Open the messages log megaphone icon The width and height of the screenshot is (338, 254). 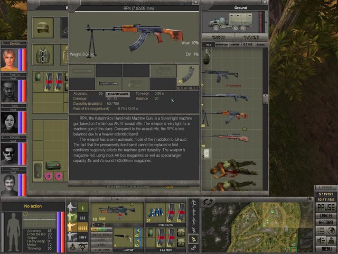point(321,240)
